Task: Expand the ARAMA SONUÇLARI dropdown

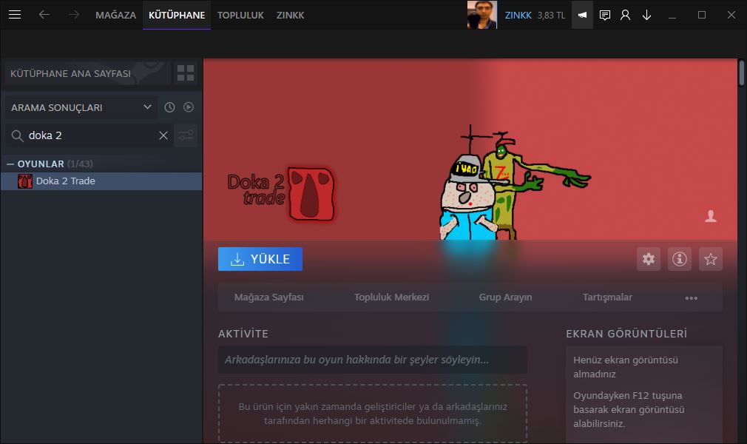Action: click(x=81, y=107)
